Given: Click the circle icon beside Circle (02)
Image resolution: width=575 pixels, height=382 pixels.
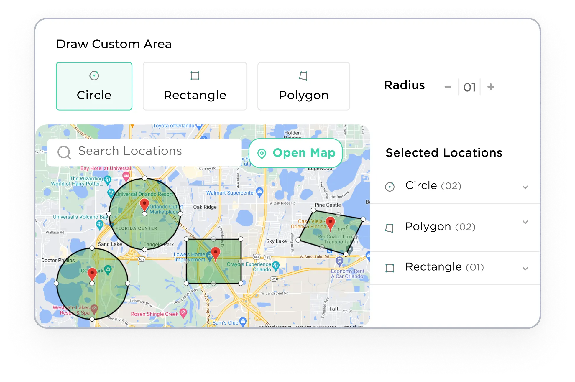Looking at the screenshot, I should 390,187.
